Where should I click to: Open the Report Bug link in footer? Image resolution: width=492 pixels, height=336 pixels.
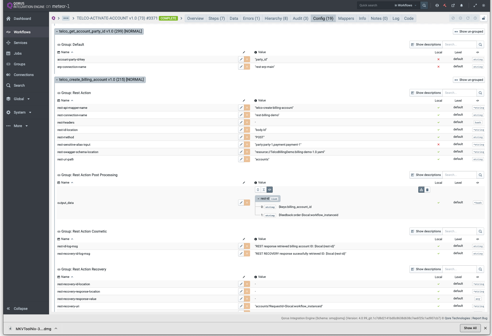click(x=480, y=318)
